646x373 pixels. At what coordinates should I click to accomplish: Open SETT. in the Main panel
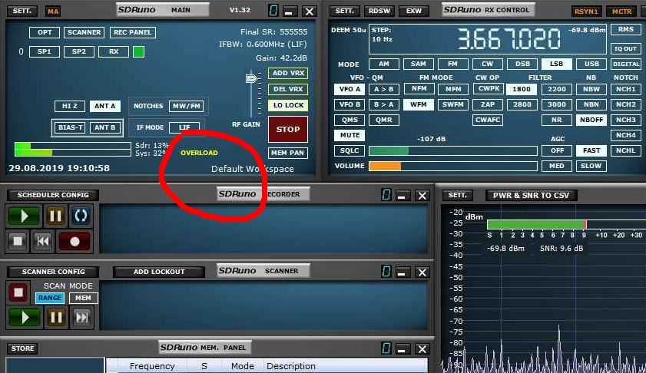pos(22,11)
